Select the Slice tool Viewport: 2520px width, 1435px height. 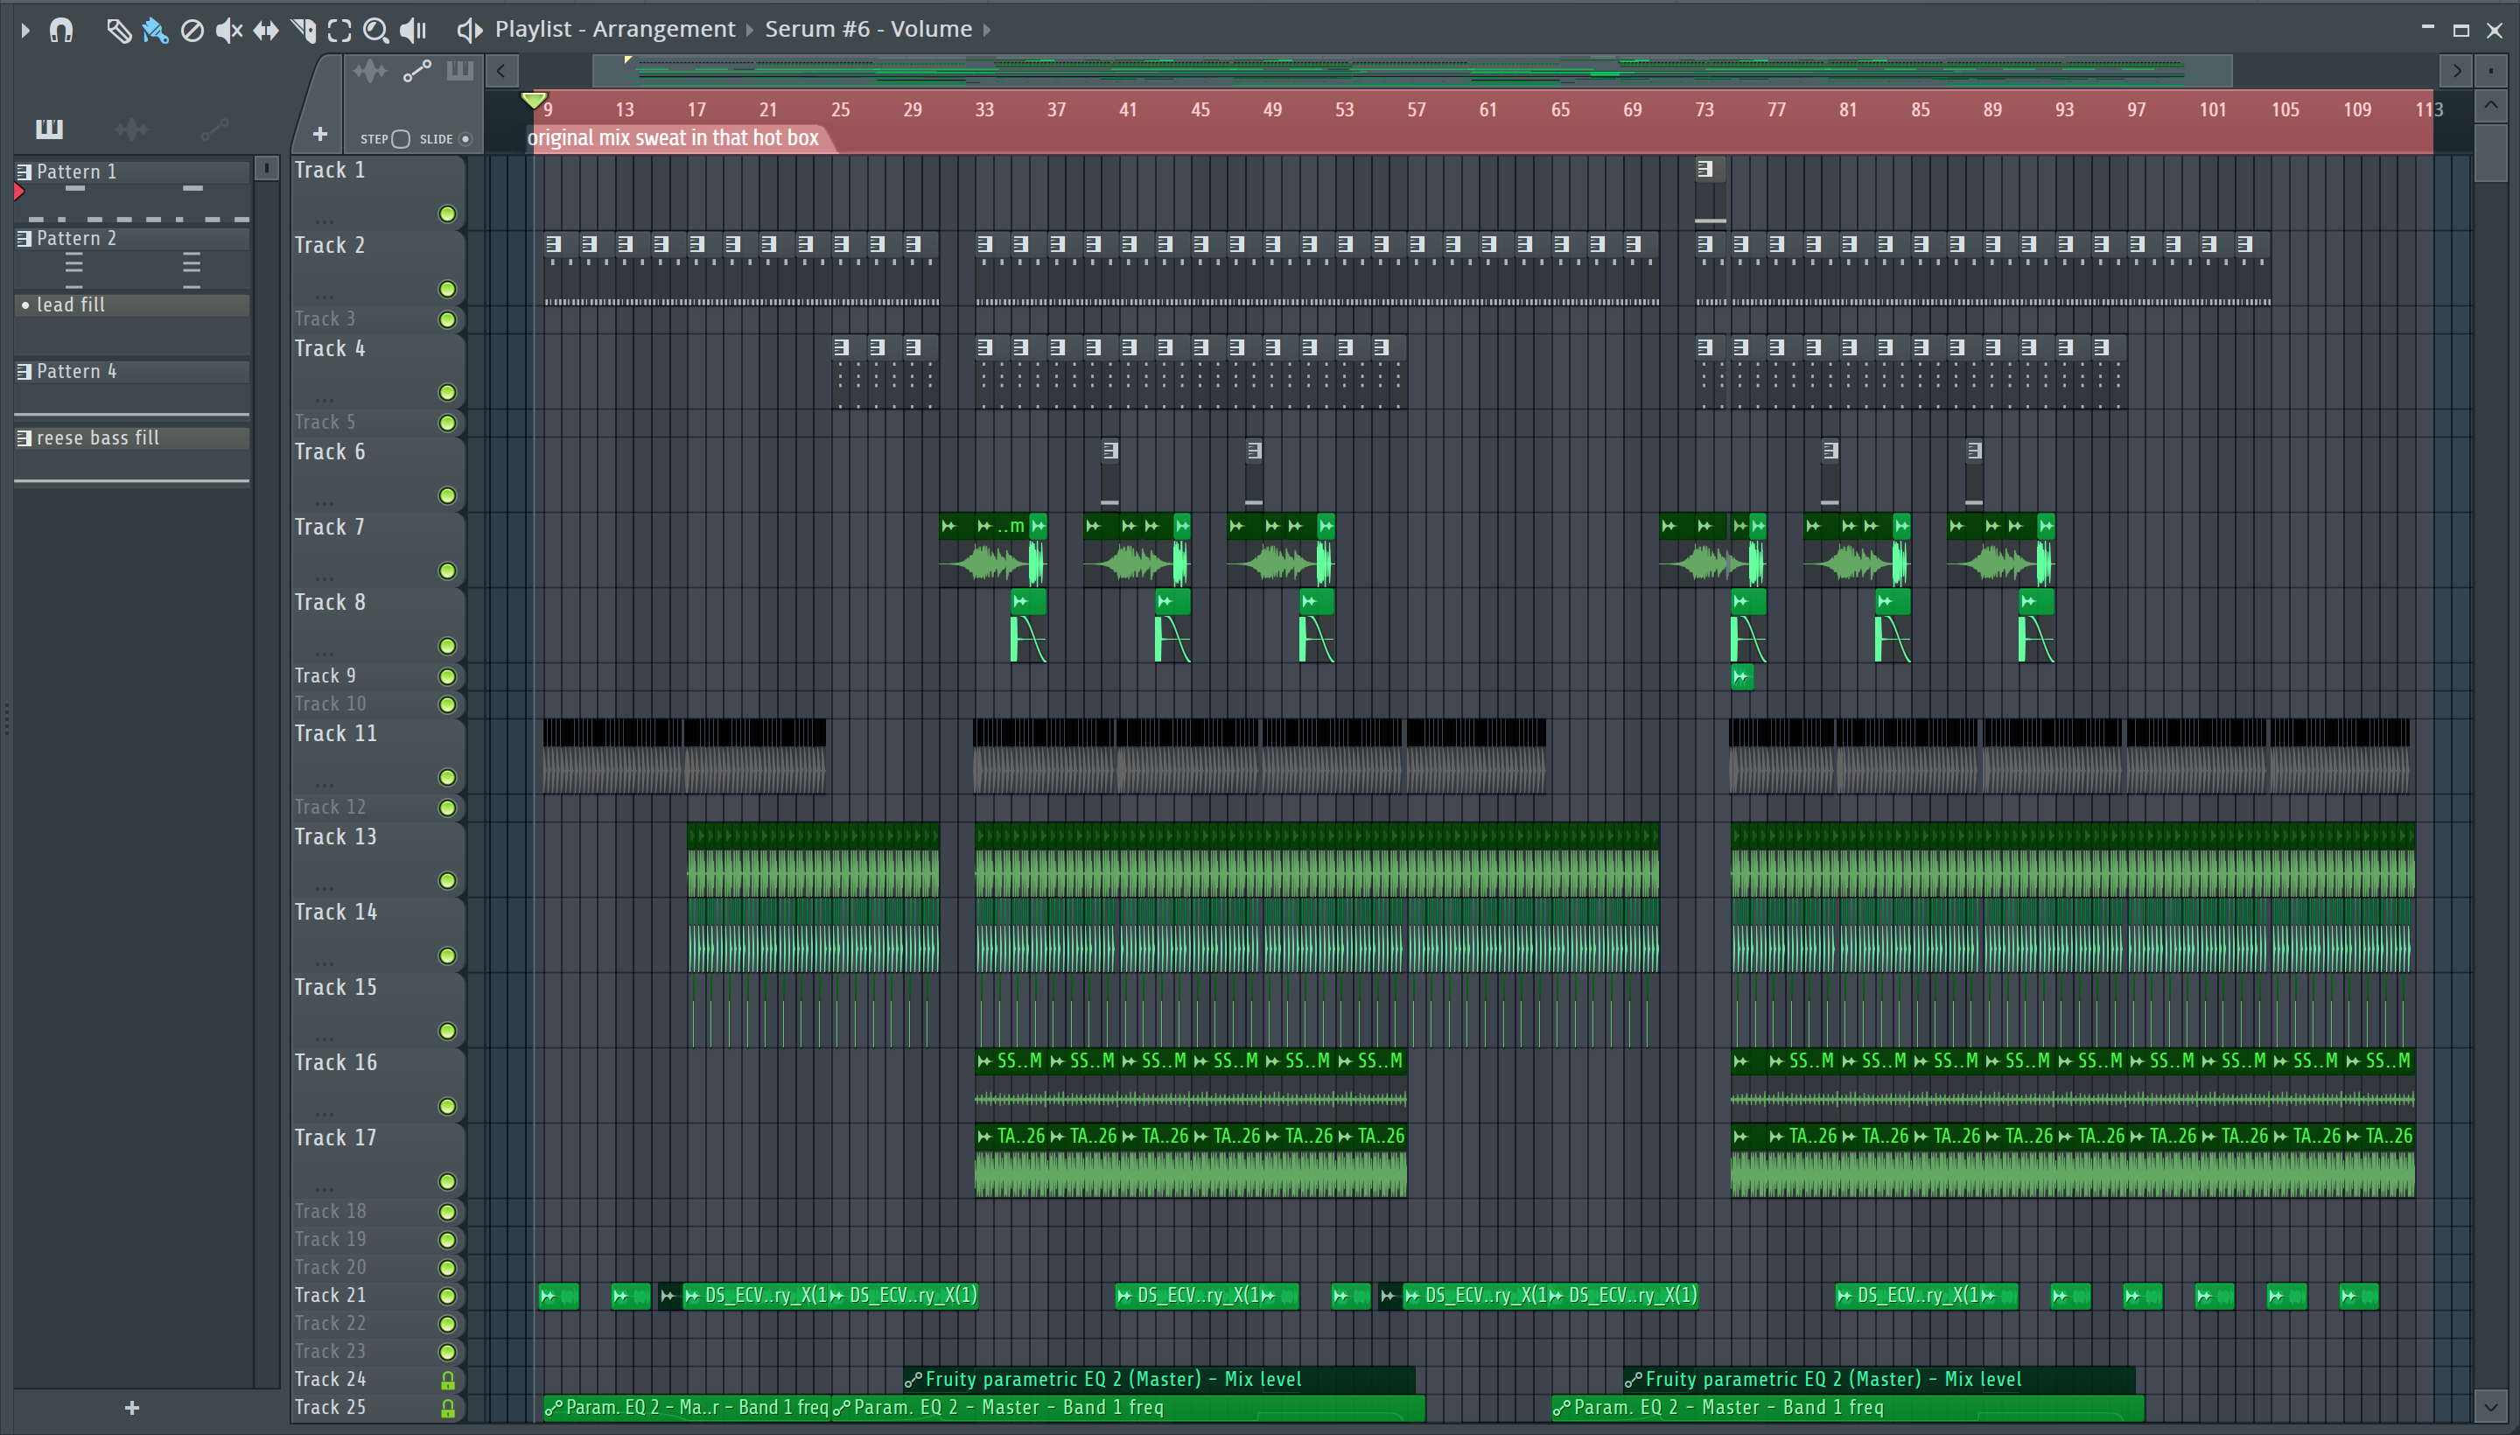coord(304,31)
